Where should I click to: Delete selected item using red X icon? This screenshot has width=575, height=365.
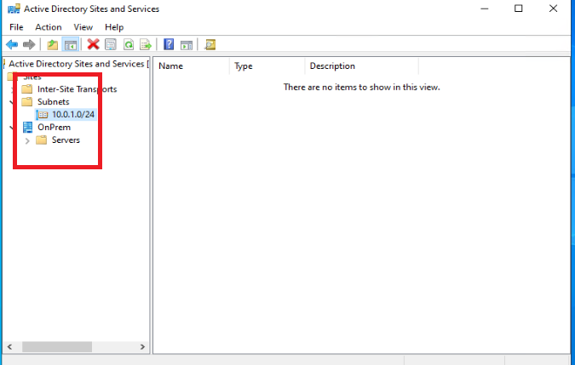93,44
